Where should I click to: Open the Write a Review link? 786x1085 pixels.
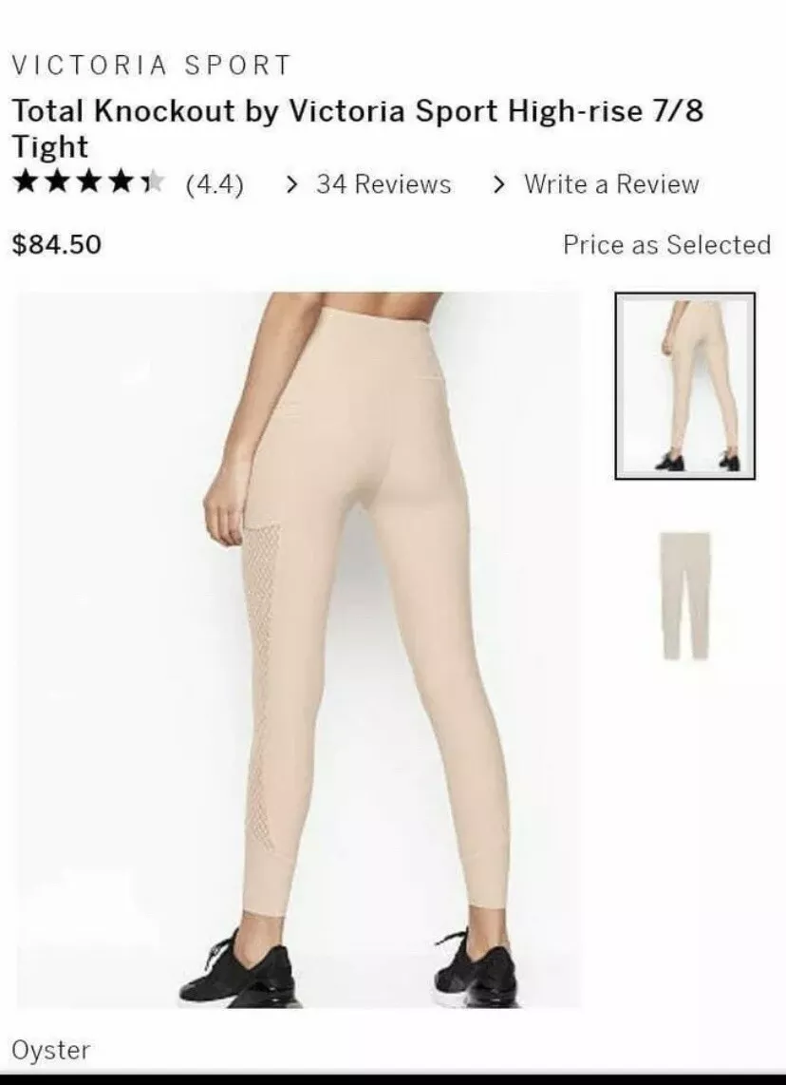tap(611, 184)
